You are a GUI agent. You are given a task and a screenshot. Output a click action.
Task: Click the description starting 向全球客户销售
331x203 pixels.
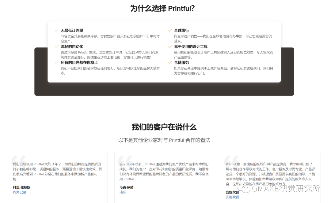tap(223, 39)
